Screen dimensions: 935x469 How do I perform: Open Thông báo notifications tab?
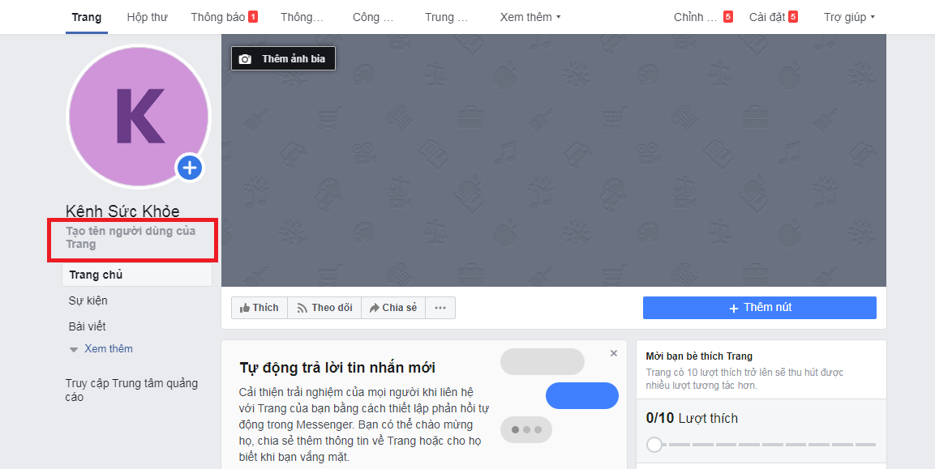(224, 17)
